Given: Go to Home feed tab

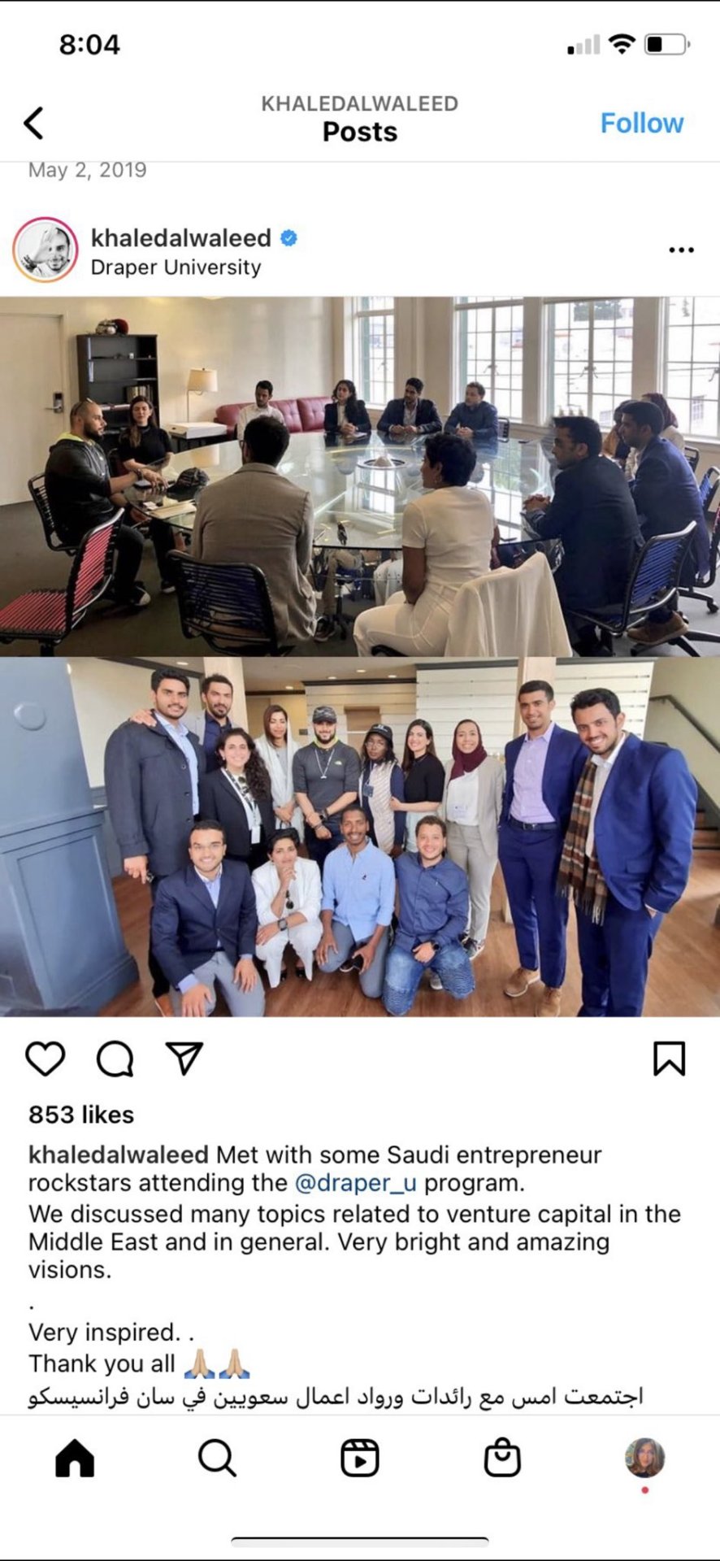Looking at the screenshot, I should tap(75, 1458).
